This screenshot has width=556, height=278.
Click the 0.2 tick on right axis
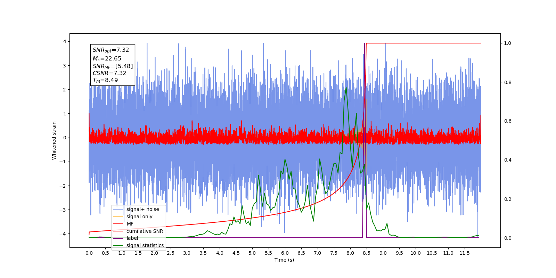coord(508,199)
